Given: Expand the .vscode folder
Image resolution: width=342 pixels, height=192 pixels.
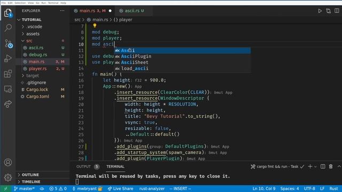Looking at the screenshot, I should 34,27.
